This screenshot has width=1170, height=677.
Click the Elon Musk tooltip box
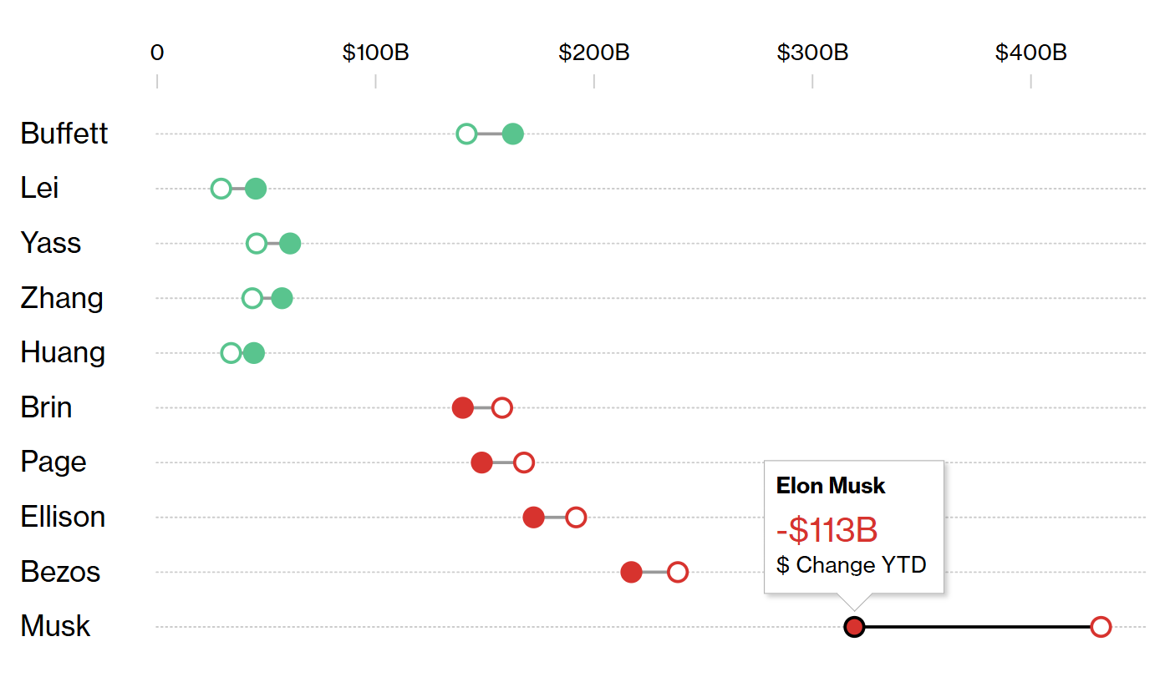853,527
